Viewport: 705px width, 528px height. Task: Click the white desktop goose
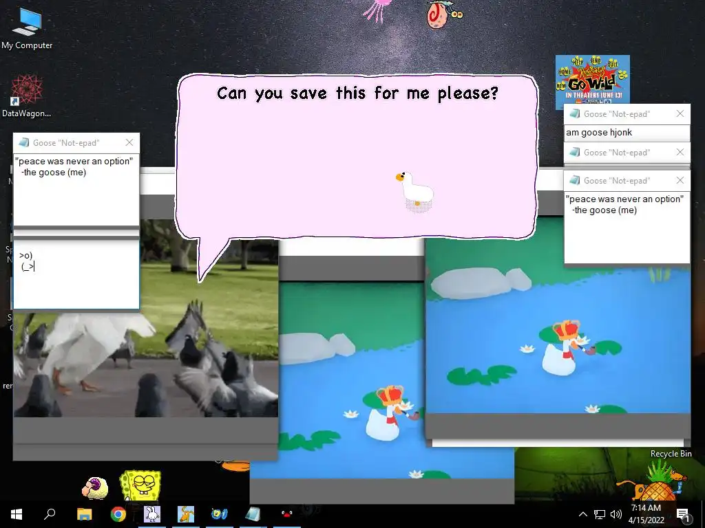click(415, 191)
